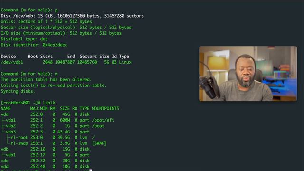Select the disk identifier 0x4ea3deec
The width and height of the screenshot is (304, 171).
55,45
